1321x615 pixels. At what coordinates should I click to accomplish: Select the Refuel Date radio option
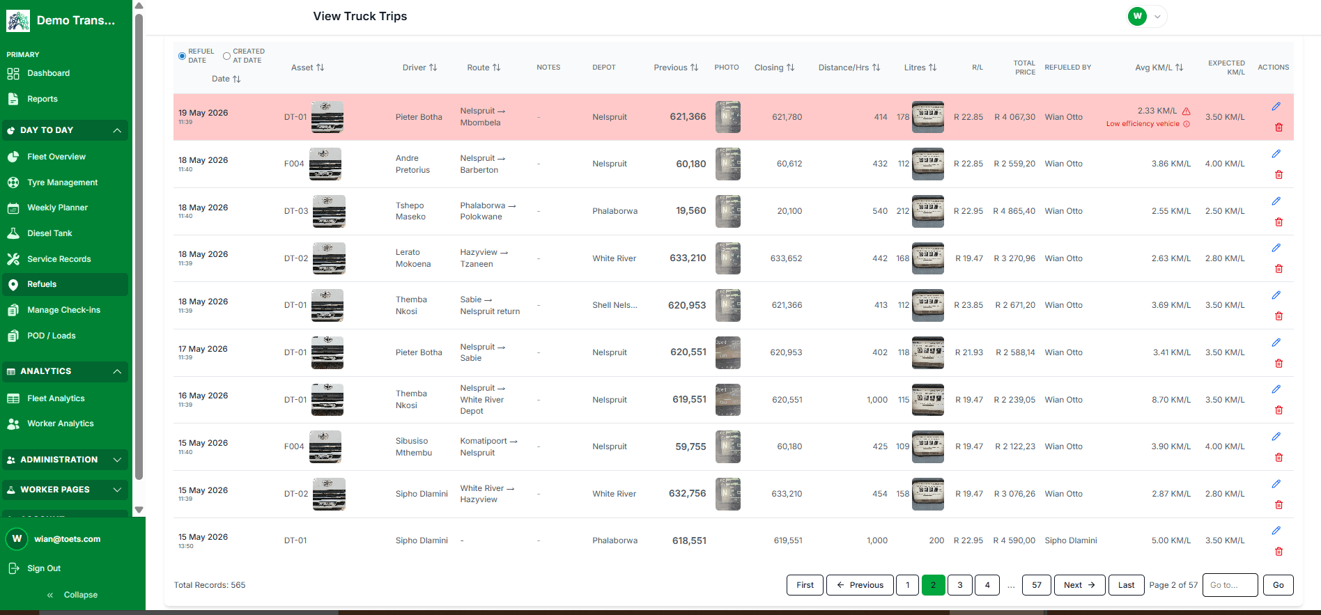[182, 56]
